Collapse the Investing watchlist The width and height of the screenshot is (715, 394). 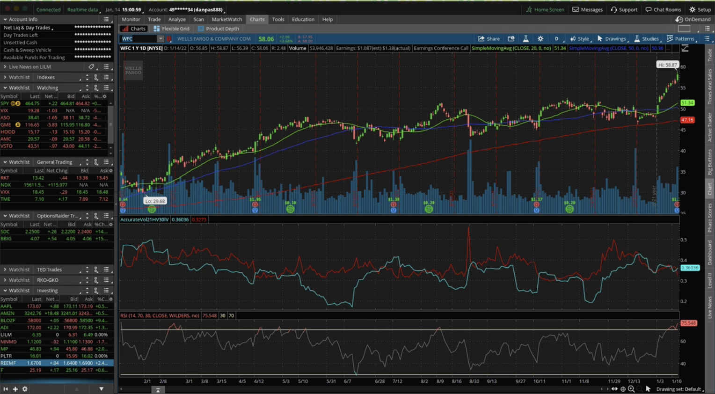click(x=5, y=291)
